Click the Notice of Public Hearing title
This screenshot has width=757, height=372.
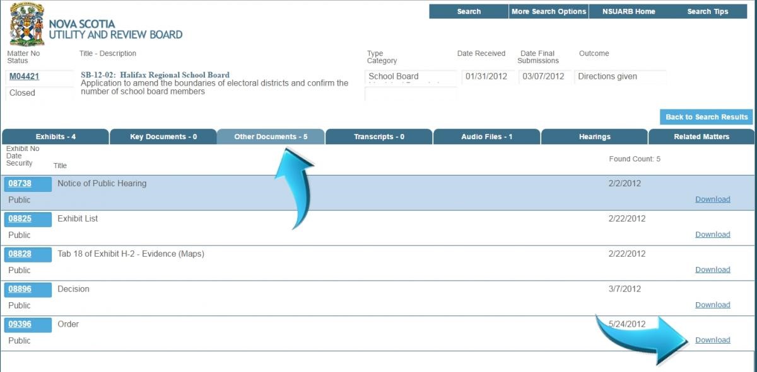point(102,184)
